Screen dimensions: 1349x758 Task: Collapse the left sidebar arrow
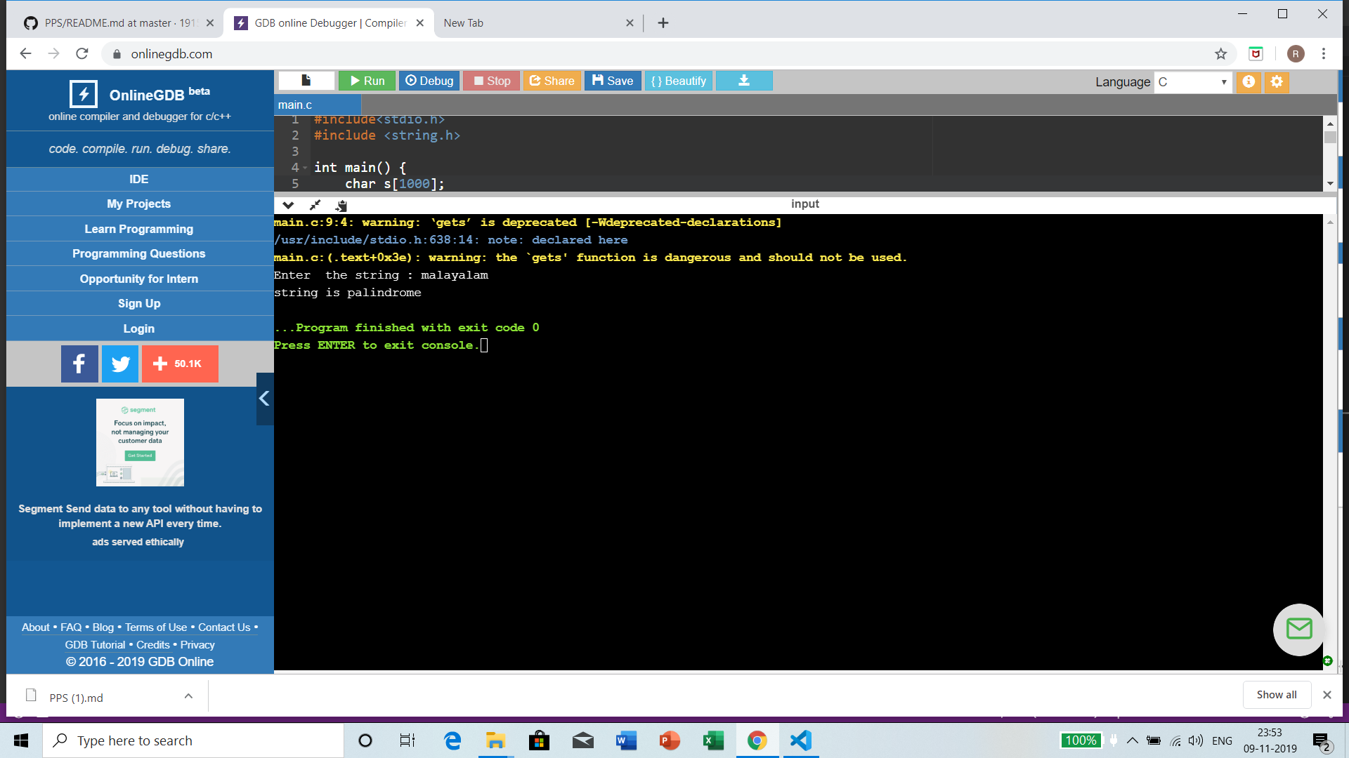[264, 399]
